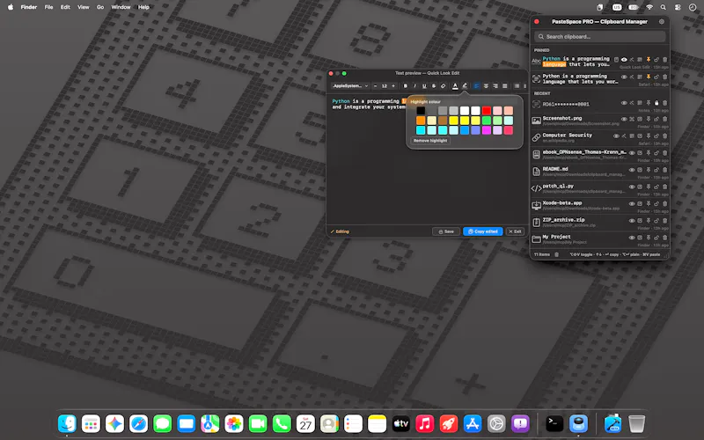This screenshot has height=440, width=704.
Task: Launch Terminal from the Dock
Action: coord(554,423)
